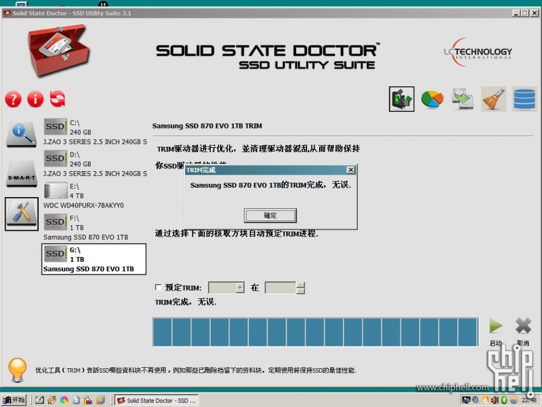Screen dimensions: 542x407
Task: Click the red toolbox application logo
Action: (x=58, y=50)
